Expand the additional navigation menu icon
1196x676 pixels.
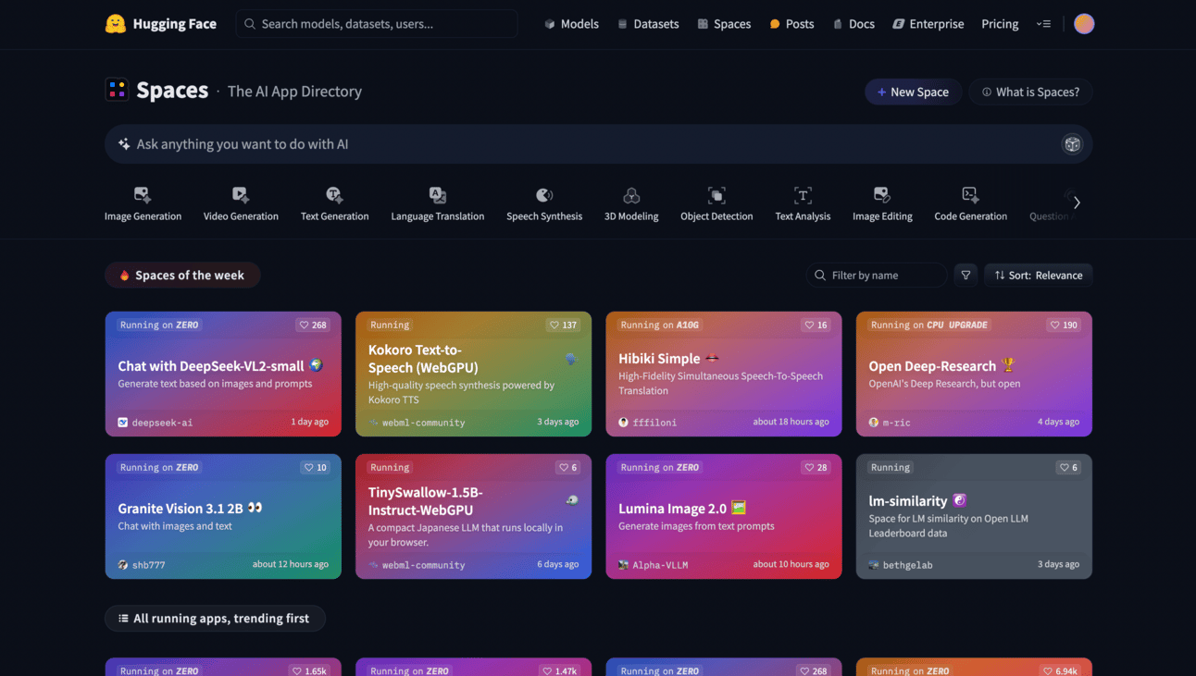click(x=1043, y=24)
